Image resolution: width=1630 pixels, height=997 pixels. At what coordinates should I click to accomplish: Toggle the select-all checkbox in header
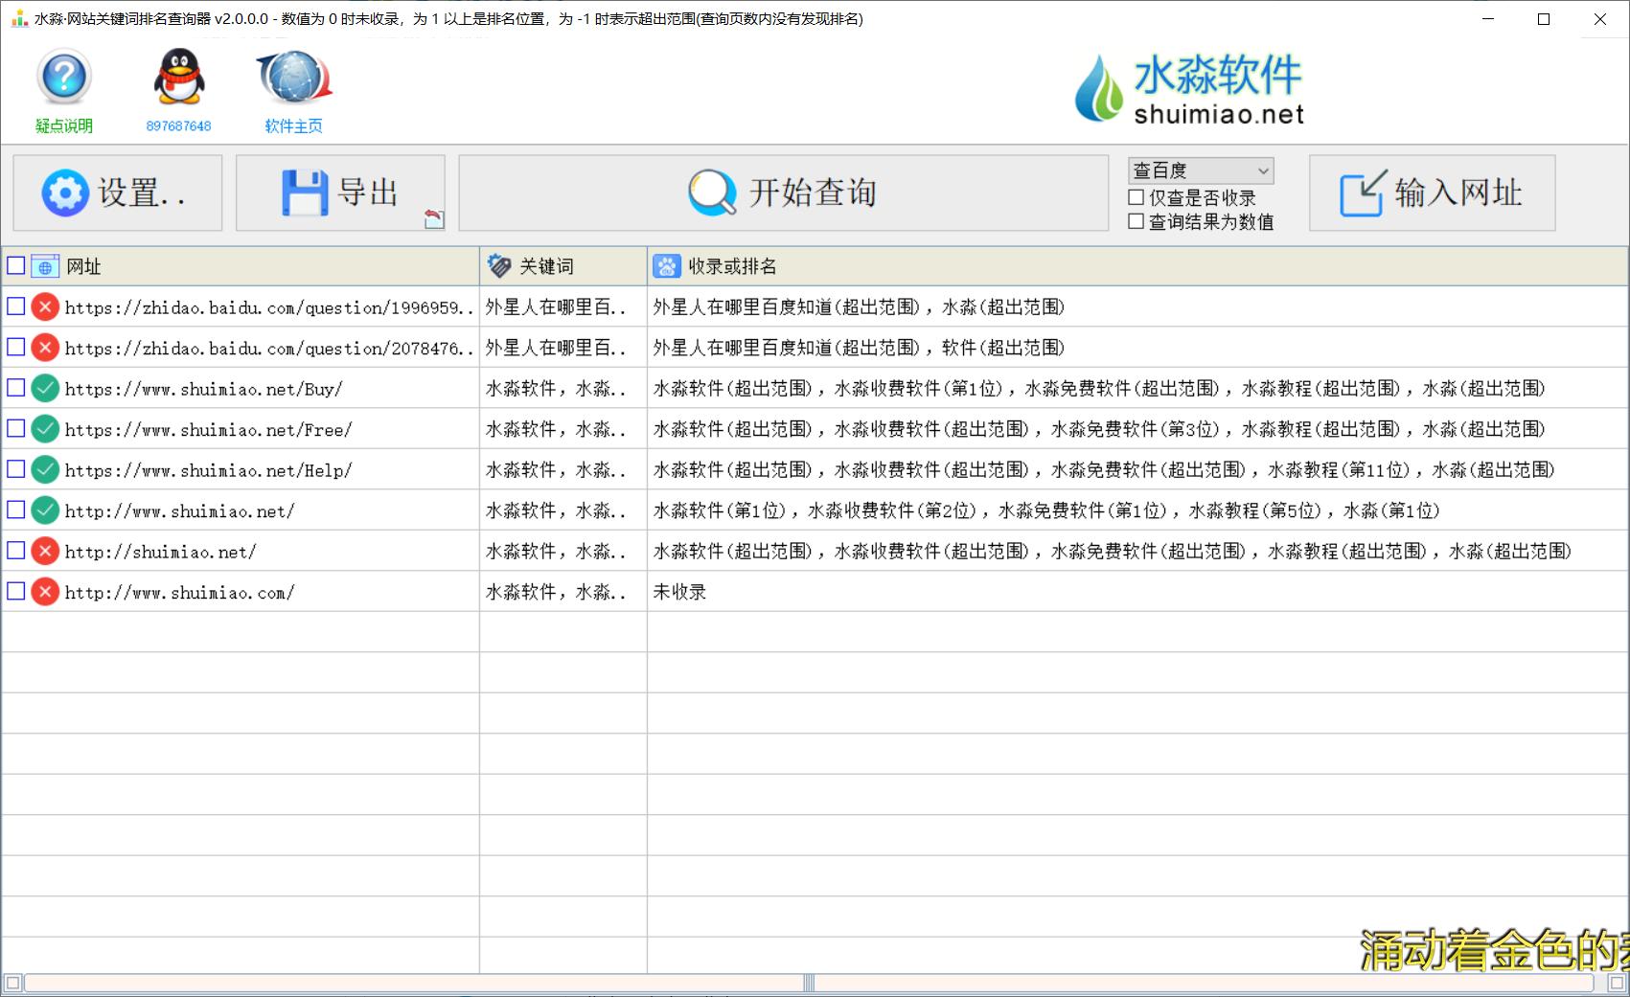(x=16, y=265)
